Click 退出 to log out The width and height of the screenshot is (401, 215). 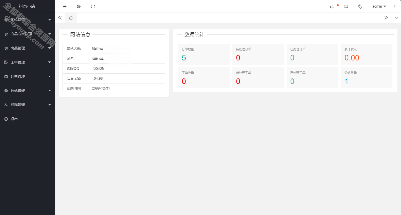tap(27, 119)
